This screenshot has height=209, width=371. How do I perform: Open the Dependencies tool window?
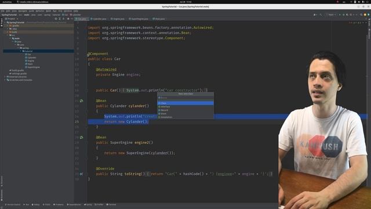click(x=74, y=204)
